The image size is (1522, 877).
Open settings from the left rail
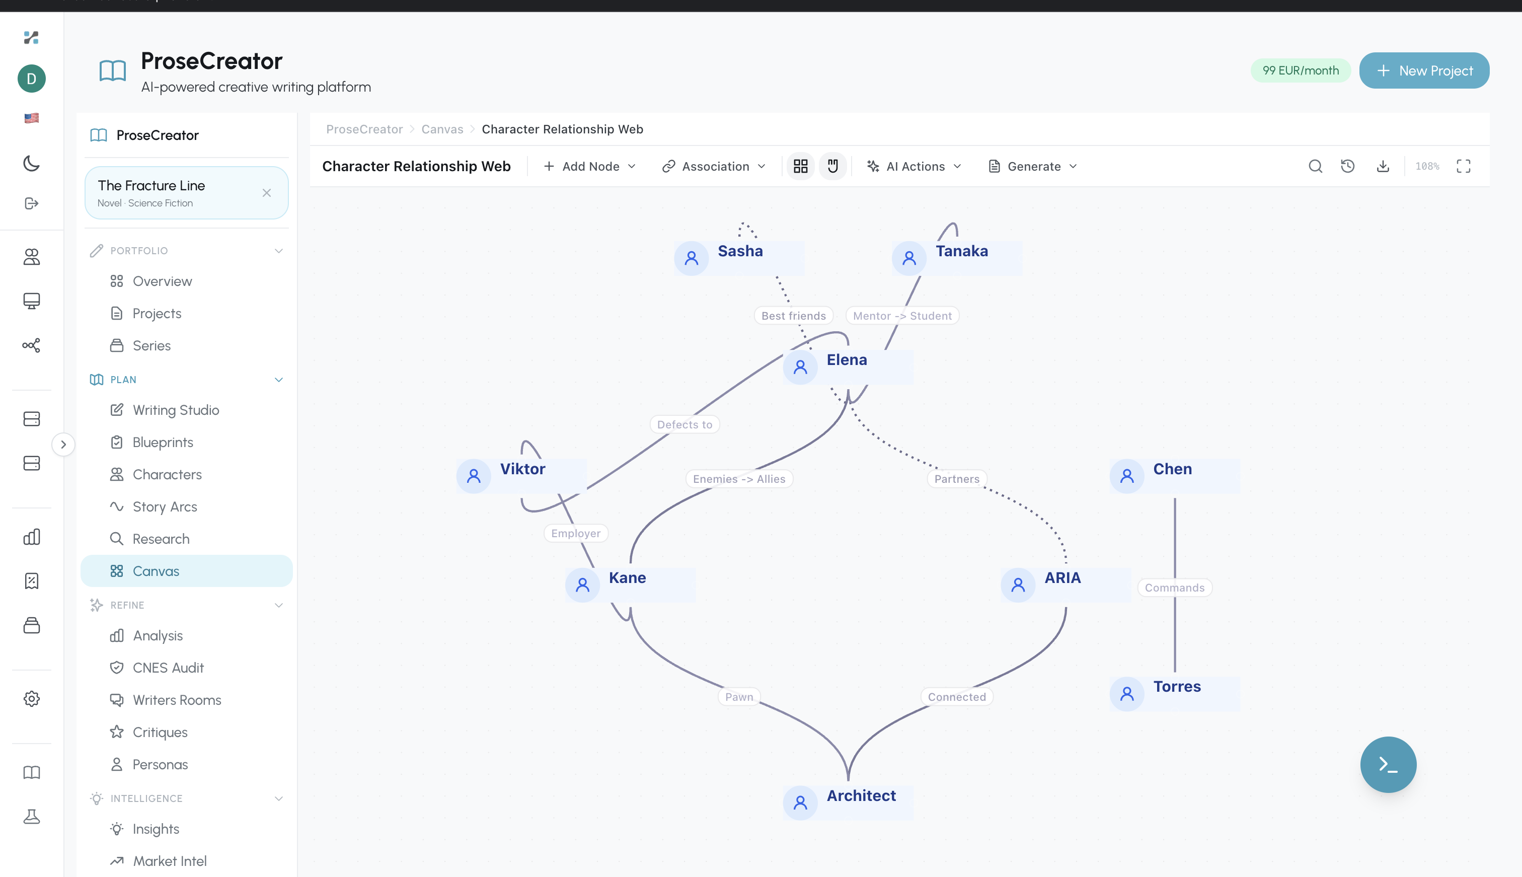31,699
